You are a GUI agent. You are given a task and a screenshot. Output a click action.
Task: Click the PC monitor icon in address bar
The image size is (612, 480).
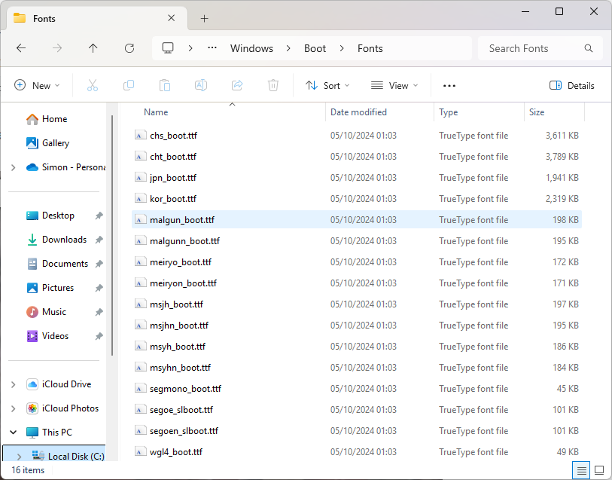(x=168, y=48)
